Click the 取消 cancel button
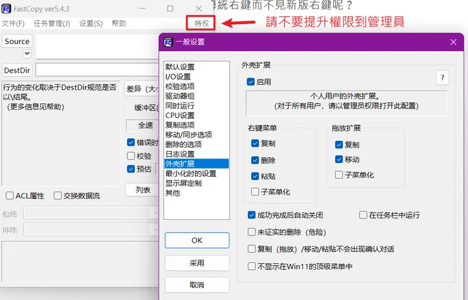 (197, 285)
